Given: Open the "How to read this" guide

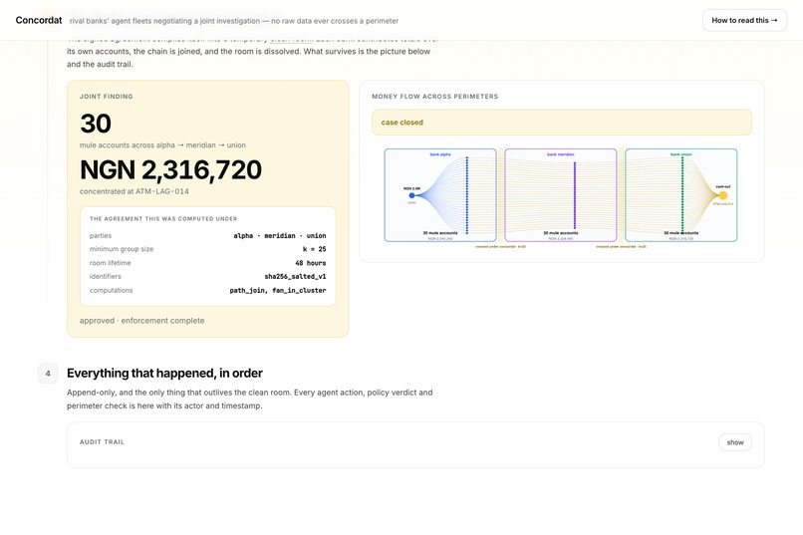Looking at the screenshot, I should click(744, 21).
